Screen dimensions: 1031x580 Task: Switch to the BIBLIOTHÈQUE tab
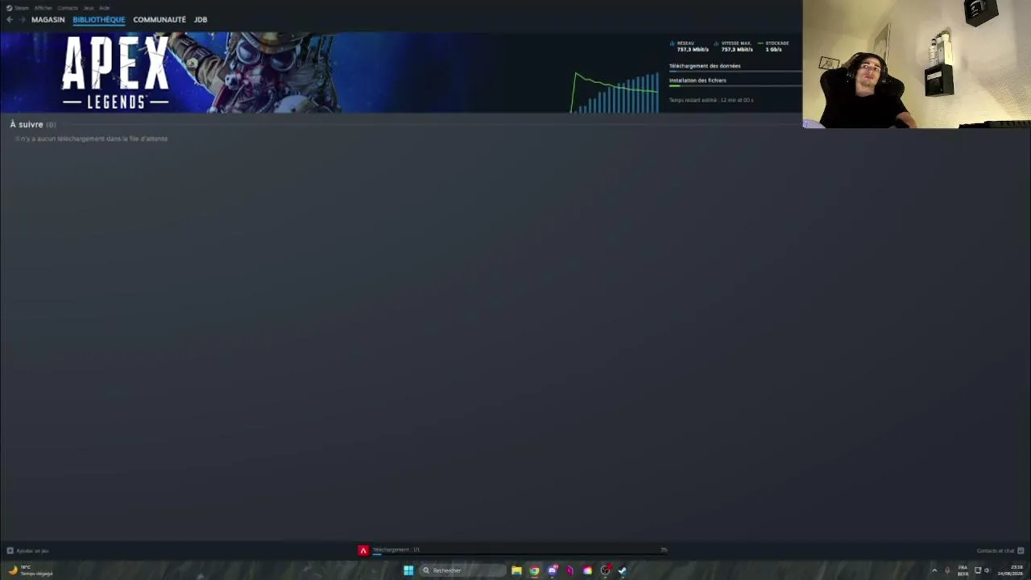(x=99, y=19)
